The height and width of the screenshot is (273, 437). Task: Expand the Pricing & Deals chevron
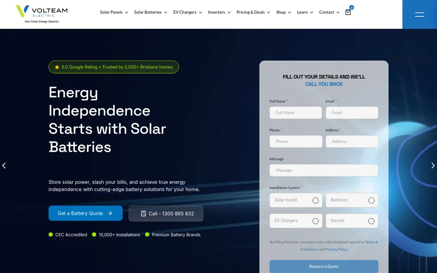point(269,12)
